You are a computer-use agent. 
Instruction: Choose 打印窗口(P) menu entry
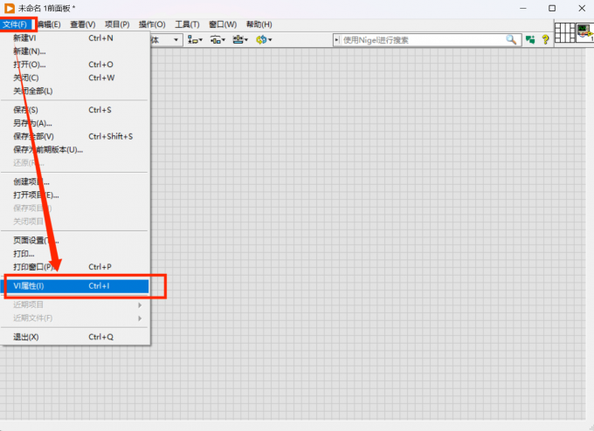pyautogui.click(x=75, y=267)
